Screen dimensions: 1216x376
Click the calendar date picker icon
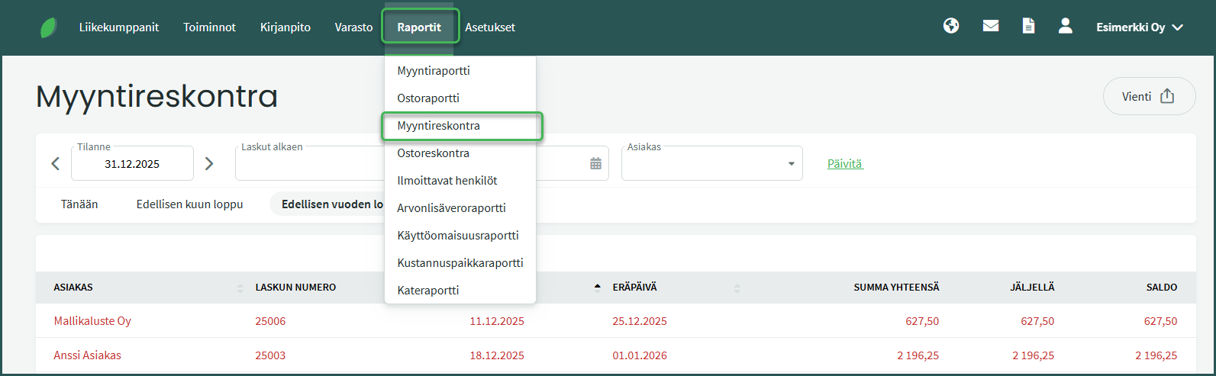[x=595, y=164]
